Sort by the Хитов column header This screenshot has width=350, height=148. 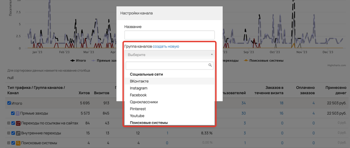84,93
